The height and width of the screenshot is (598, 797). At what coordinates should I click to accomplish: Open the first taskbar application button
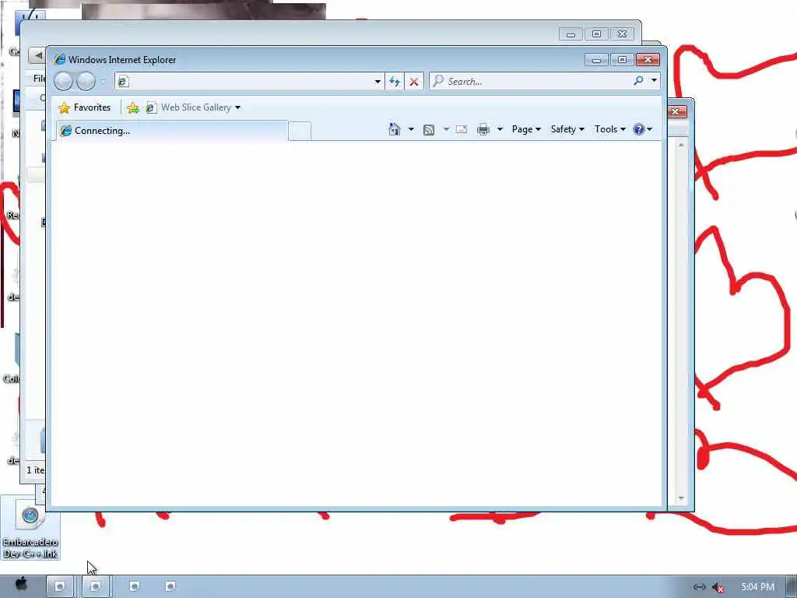click(59, 586)
